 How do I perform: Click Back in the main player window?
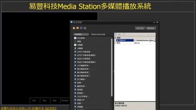(x=55, y=101)
